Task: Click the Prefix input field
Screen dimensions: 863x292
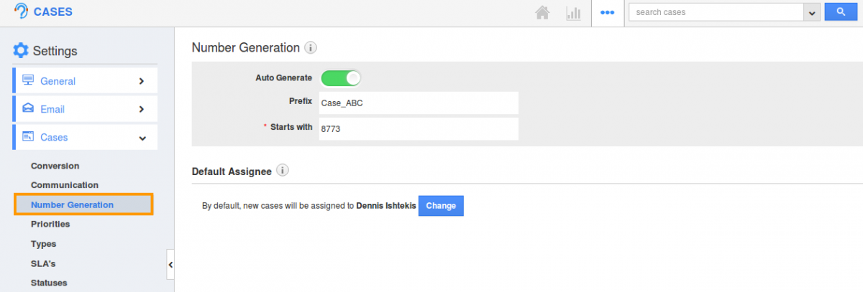Action: (418, 103)
